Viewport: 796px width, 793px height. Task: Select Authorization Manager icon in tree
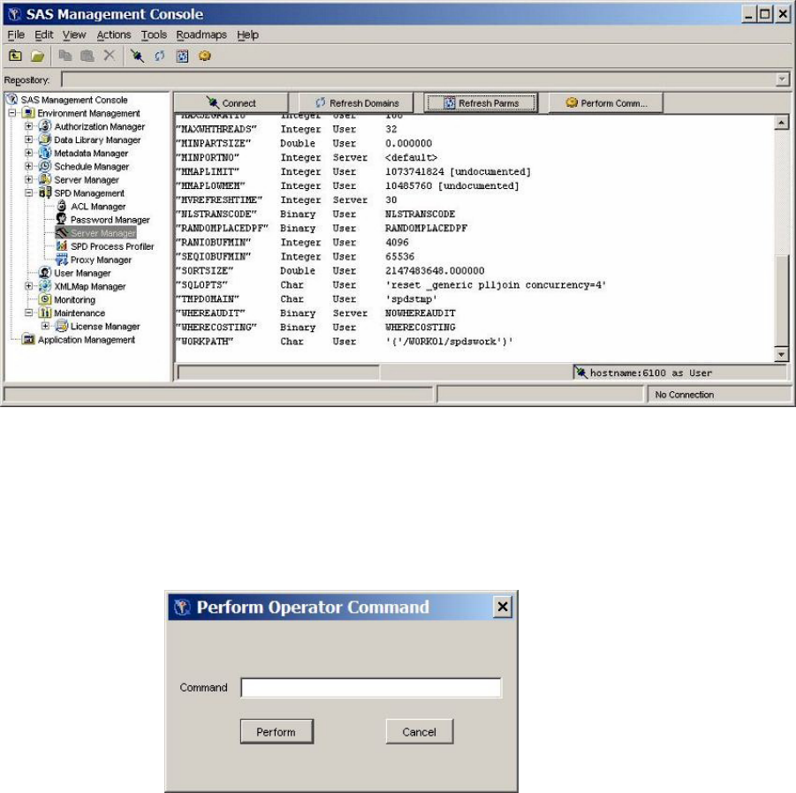(45, 125)
